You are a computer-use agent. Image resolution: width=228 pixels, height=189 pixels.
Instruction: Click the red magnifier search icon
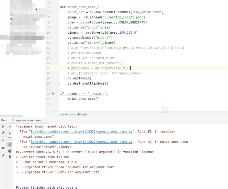point(165,110)
